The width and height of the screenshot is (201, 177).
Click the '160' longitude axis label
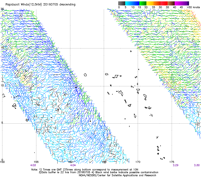70,162
